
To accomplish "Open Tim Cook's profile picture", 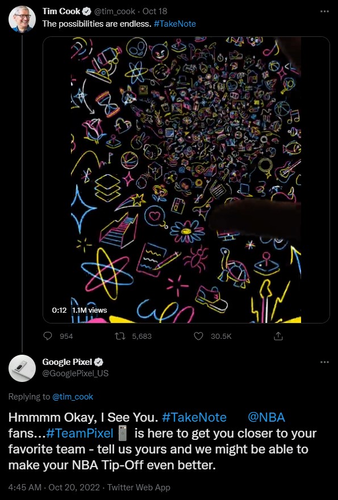I will (x=22, y=19).
